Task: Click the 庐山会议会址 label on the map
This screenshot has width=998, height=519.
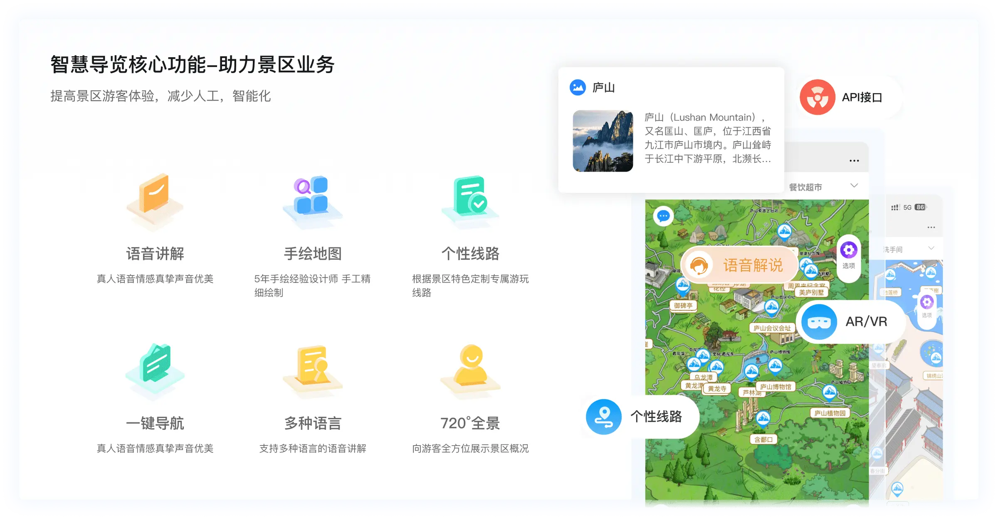Action: pyautogui.click(x=773, y=328)
